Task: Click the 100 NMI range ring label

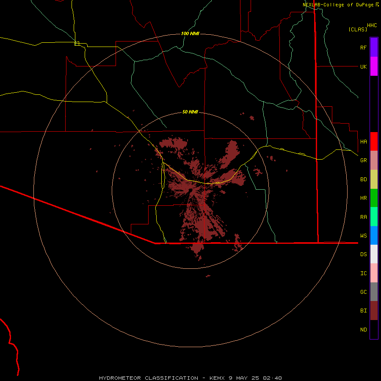Action: (190, 33)
